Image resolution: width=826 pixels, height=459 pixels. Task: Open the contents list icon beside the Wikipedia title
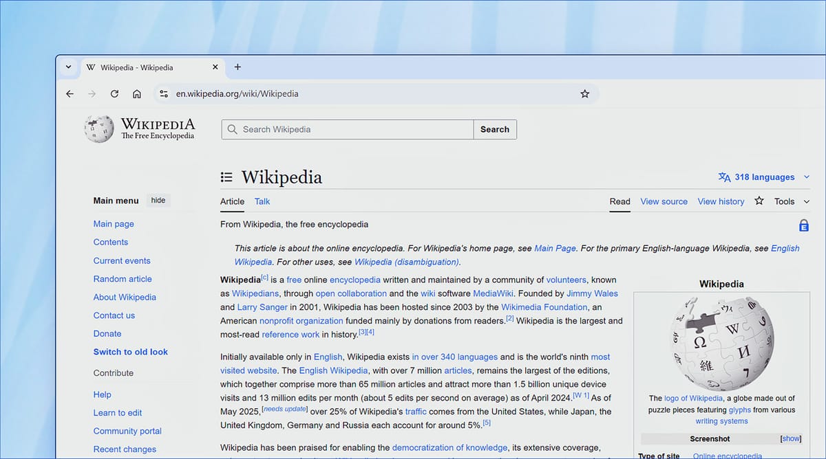pos(226,177)
